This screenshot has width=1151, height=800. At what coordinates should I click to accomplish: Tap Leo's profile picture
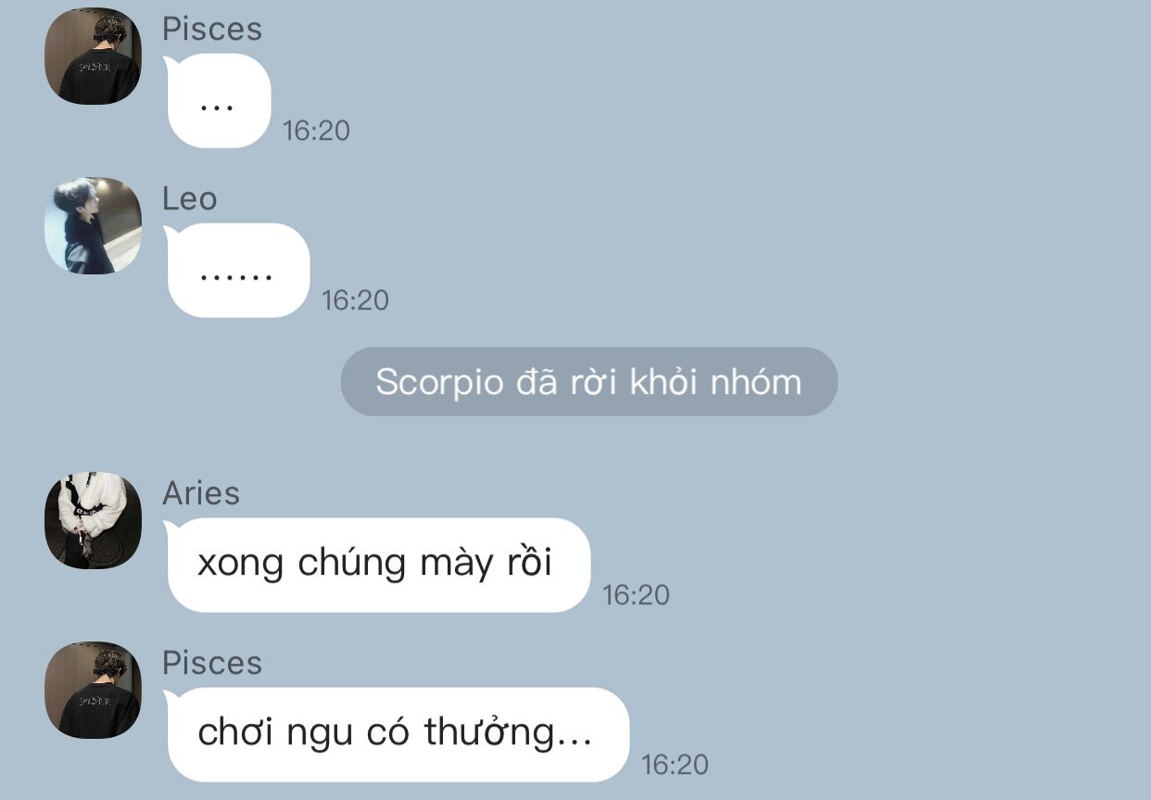point(93,225)
